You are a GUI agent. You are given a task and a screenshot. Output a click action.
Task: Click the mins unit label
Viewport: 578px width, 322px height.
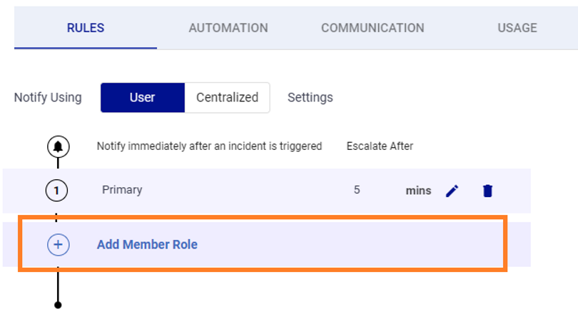click(x=418, y=191)
